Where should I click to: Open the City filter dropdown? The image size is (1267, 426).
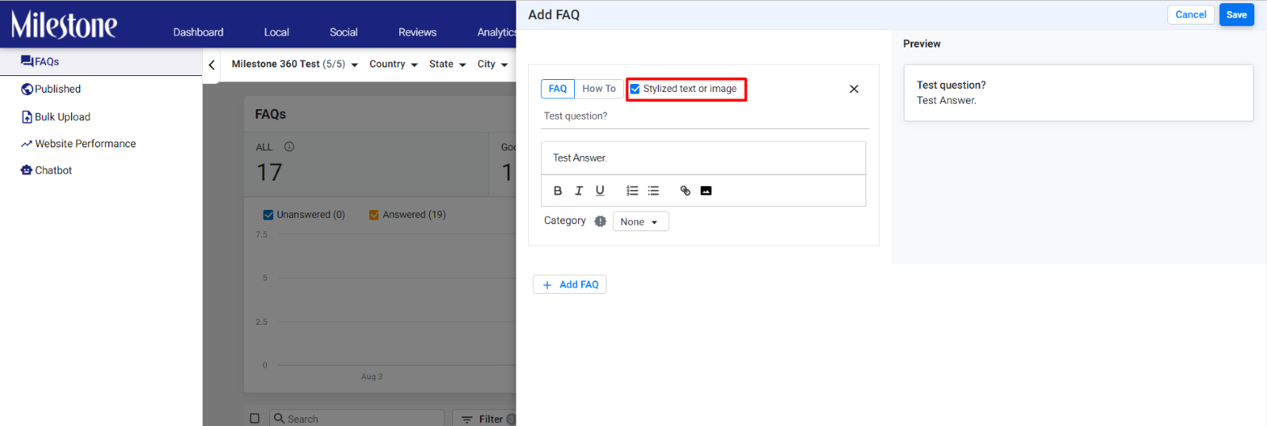coord(493,64)
